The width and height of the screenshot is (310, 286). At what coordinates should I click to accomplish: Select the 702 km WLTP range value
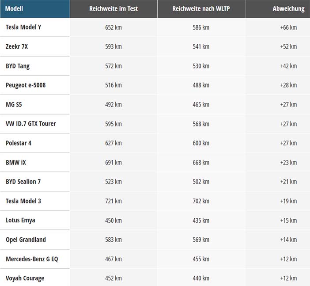pyautogui.click(x=201, y=201)
